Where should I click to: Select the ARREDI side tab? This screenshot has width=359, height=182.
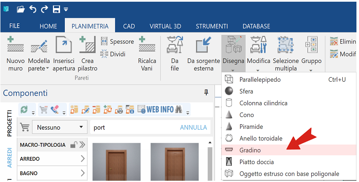pos(9,158)
